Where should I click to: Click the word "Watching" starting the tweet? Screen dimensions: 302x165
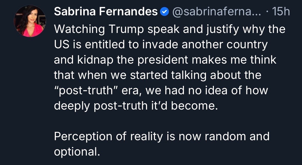click(79, 29)
